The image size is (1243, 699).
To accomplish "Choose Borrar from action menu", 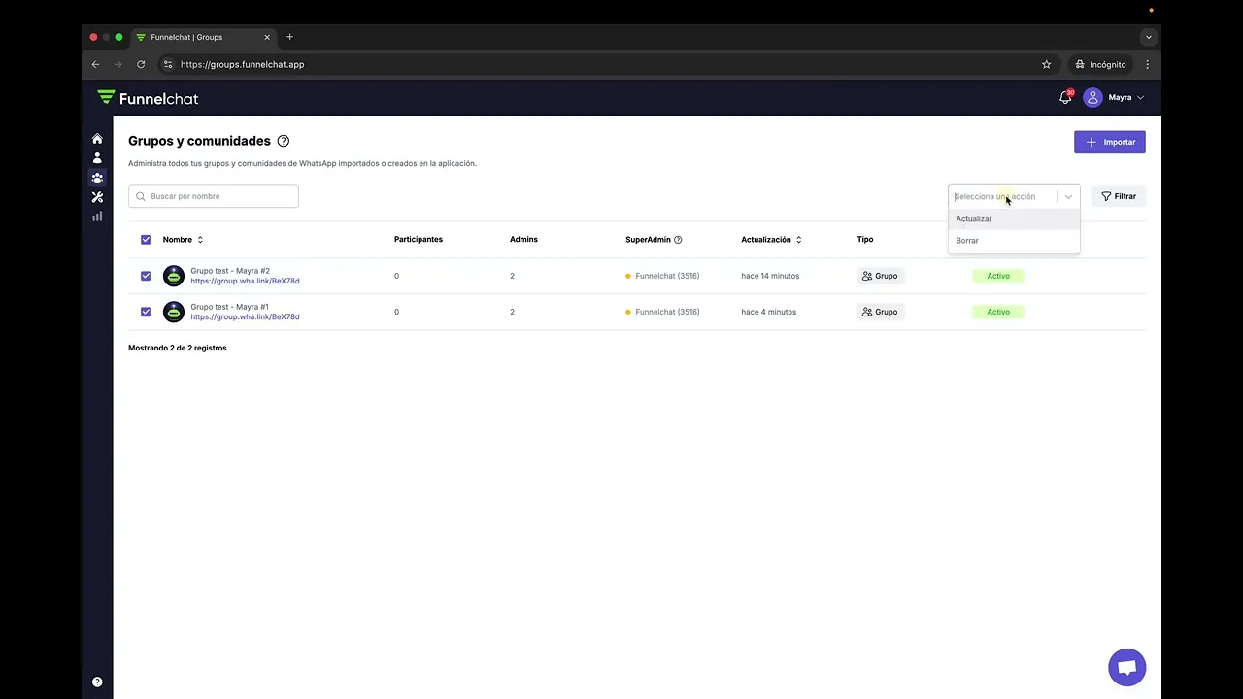I will coord(1014,240).
